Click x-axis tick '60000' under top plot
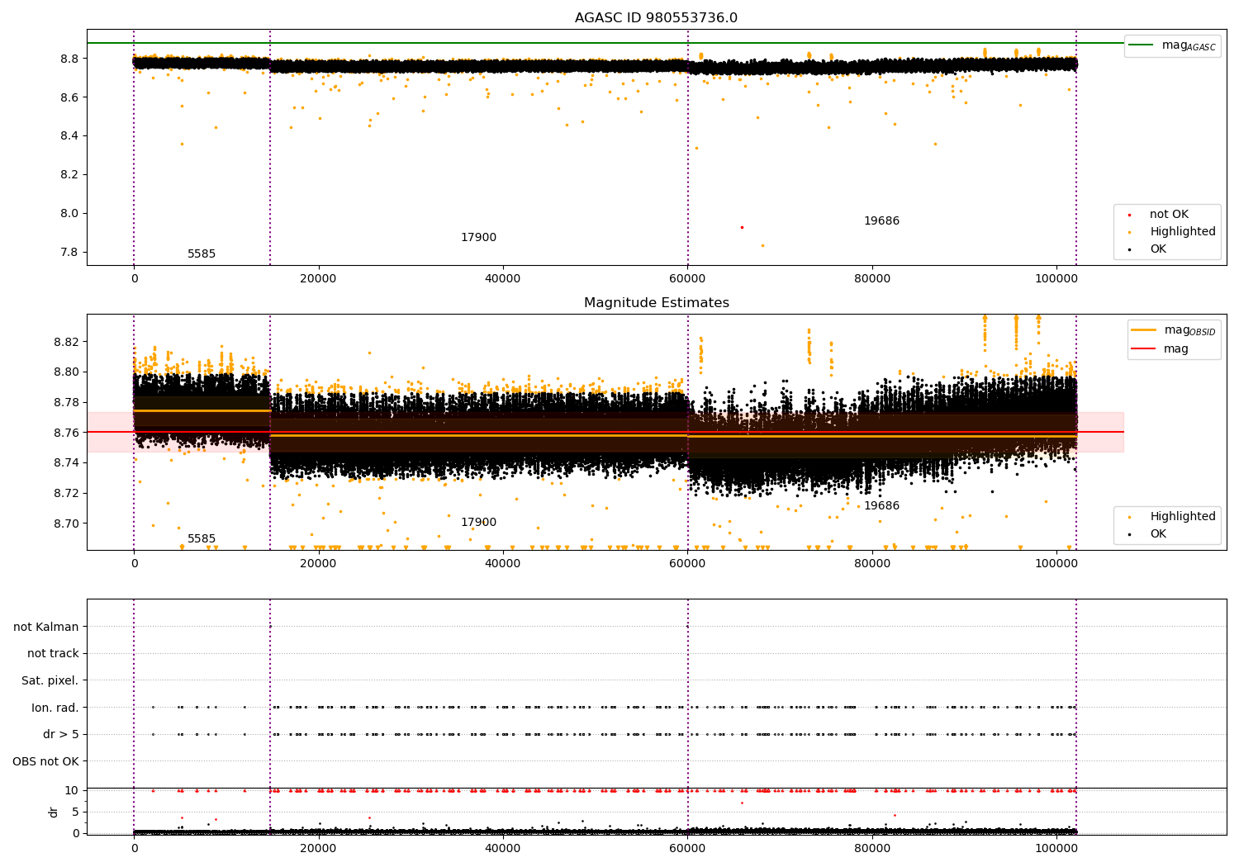 [687, 279]
